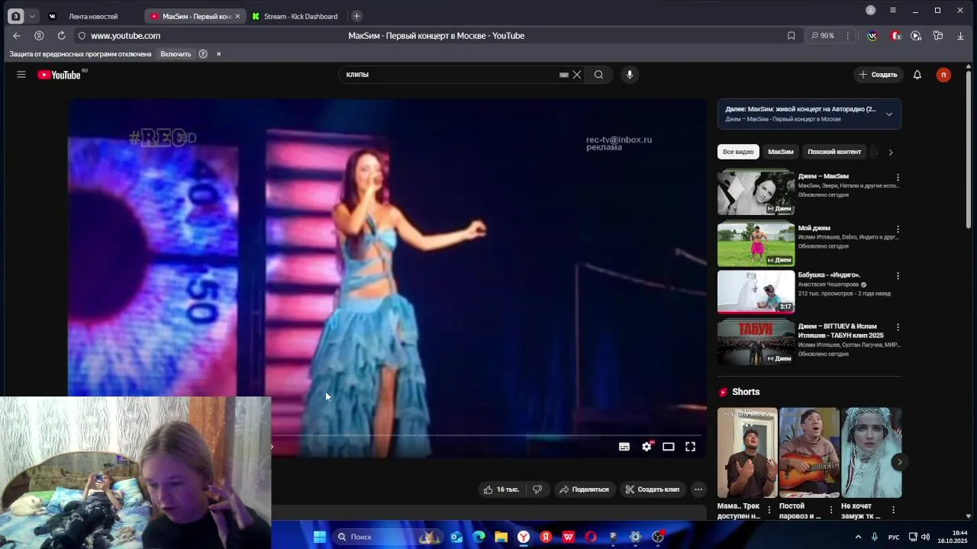Open File Explorer from taskbar
Screen dimensions: 977x549
point(501,537)
